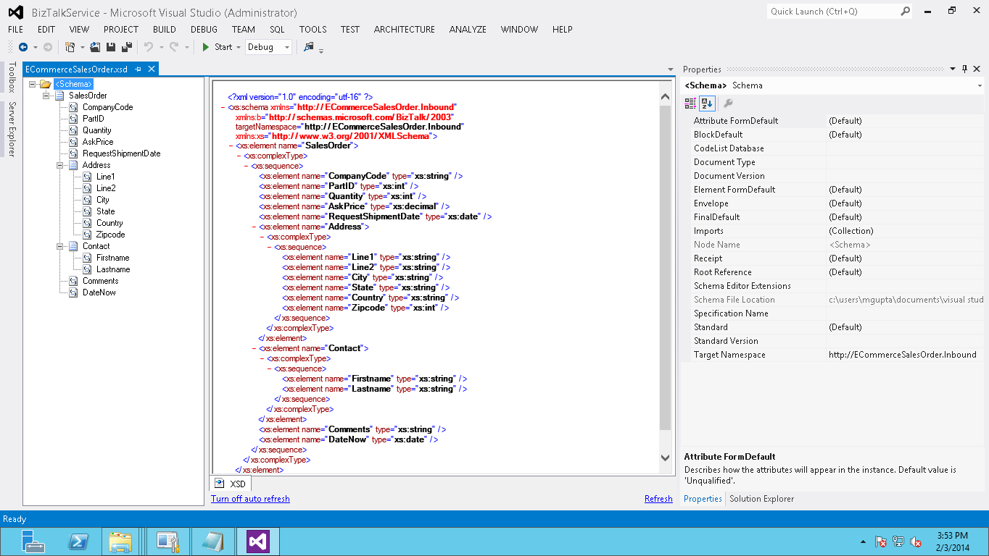Open the Toolbox side tab
The height and width of the screenshot is (556, 989).
click(11, 77)
